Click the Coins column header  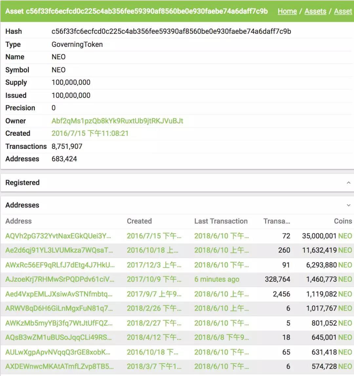343,221
